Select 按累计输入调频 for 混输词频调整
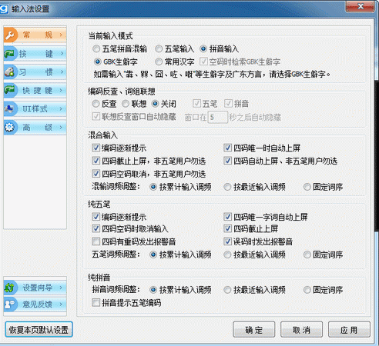Image resolution: width=379 pixels, height=346 pixels. click(x=180, y=187)
